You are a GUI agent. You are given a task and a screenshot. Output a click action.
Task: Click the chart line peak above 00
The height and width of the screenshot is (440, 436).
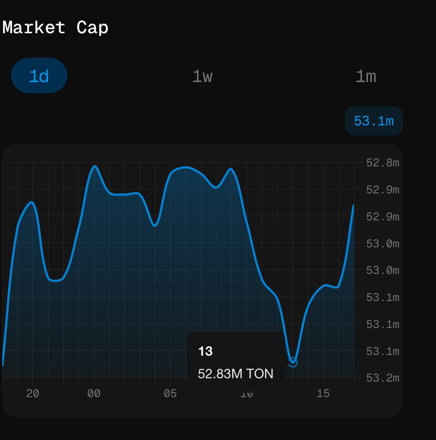[95, 166]
